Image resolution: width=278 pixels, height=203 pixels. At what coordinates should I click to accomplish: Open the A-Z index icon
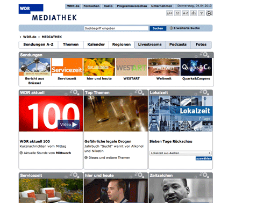[186, 13]
